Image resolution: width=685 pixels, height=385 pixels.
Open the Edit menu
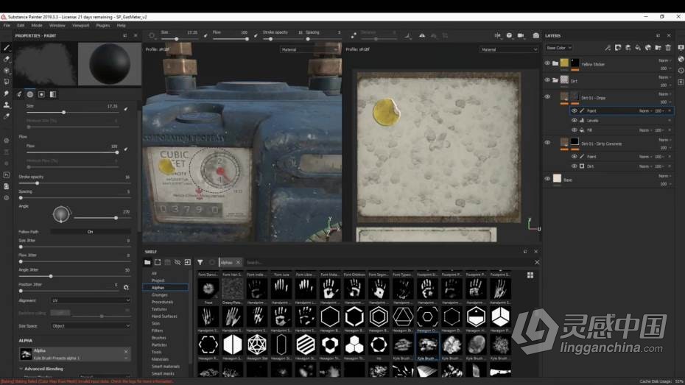pos(21,25)
